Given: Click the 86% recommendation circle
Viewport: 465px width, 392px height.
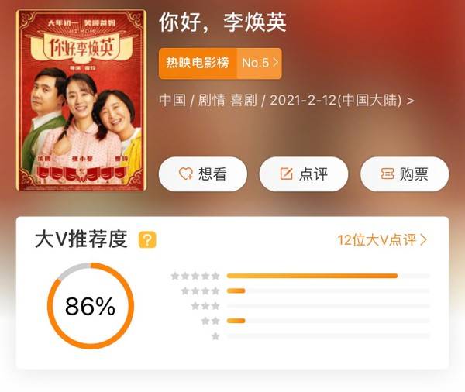Looking at the screenshot, I should (x=91, y=306).
